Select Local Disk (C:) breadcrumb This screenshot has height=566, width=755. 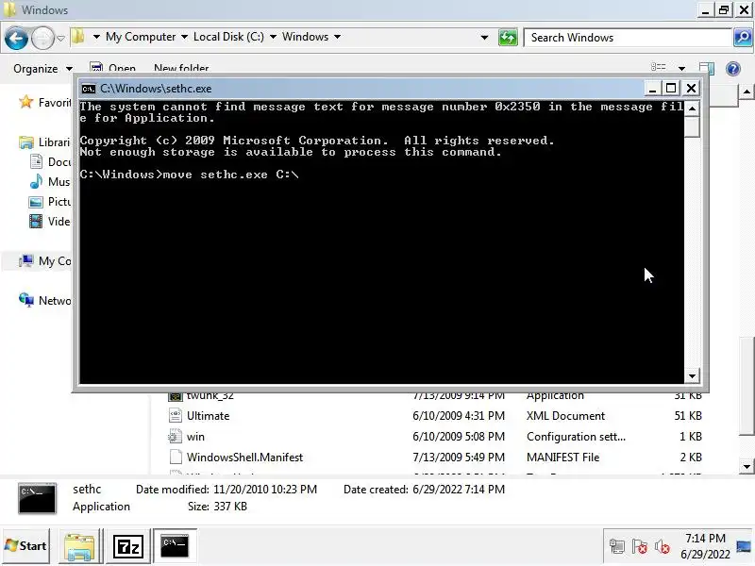(228, 37)
